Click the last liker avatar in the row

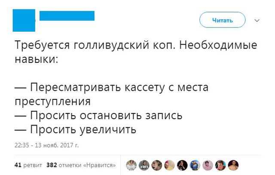pyautogui.click(x=234, y=164)
